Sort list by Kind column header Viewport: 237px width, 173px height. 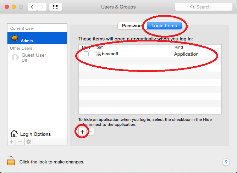[x=197, y=47]
